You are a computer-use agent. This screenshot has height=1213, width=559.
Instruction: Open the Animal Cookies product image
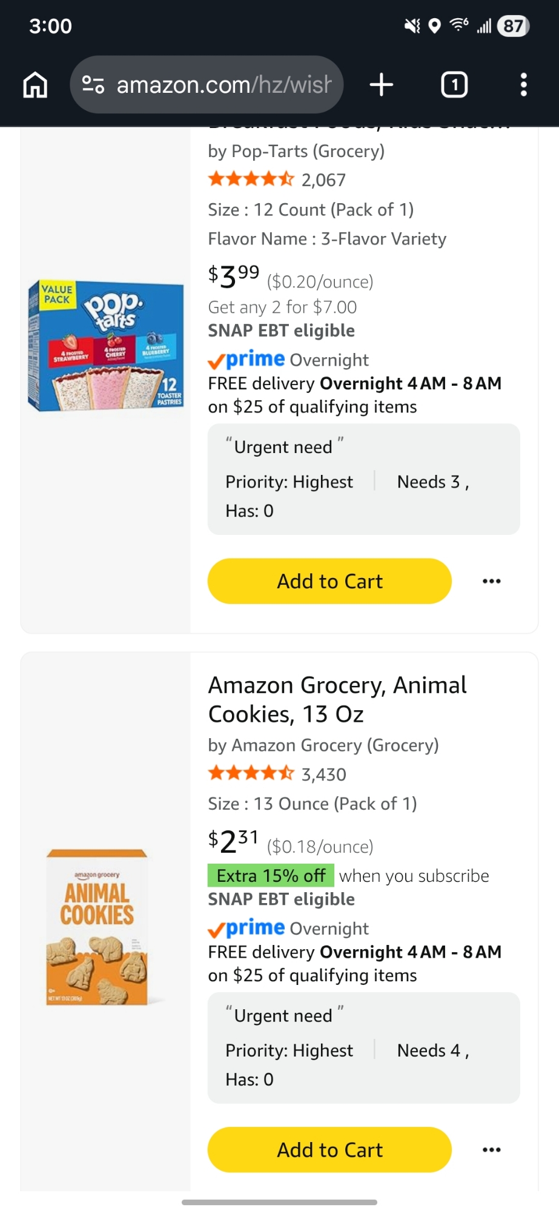(x=98, y=927)
